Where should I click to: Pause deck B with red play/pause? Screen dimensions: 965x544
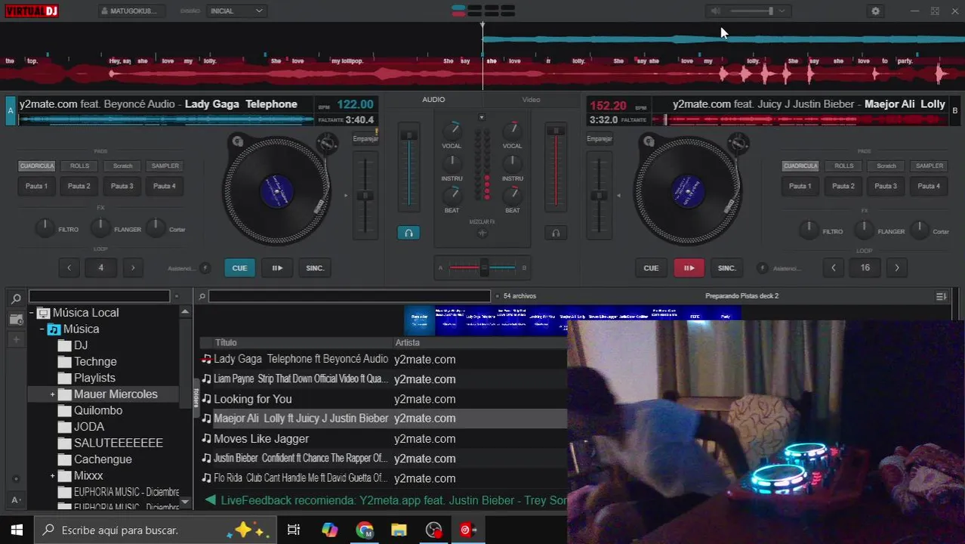click(x=689, y=268)
